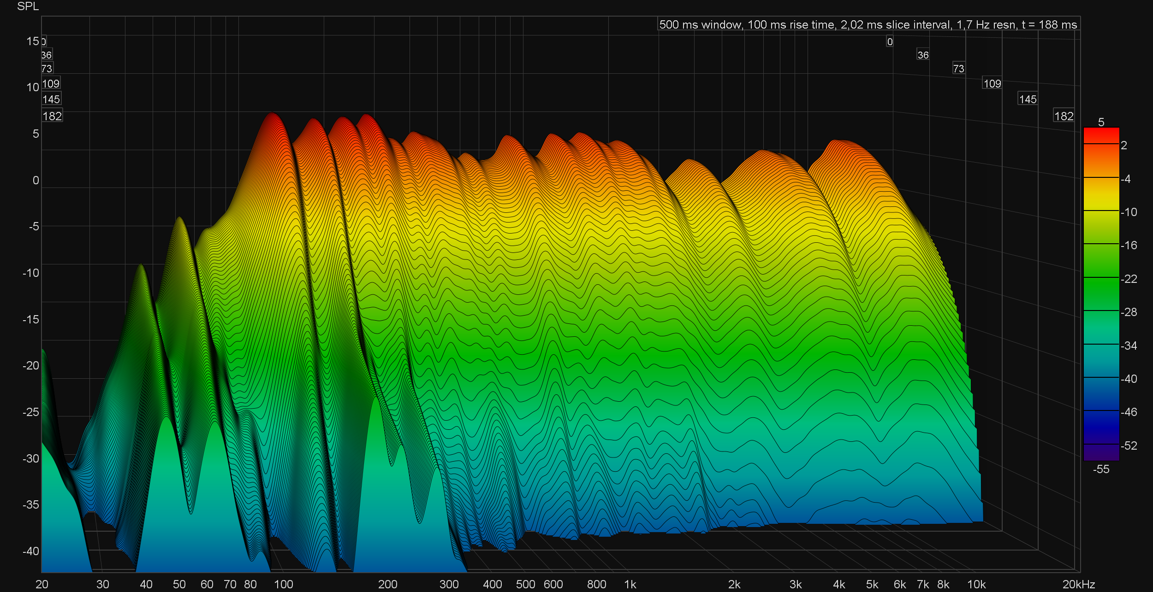Click the waterfall settings info text box

point(868,24)
